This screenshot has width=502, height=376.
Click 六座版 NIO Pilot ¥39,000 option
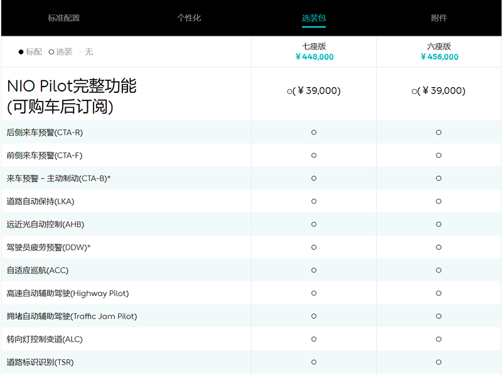(x=439, y=91)
